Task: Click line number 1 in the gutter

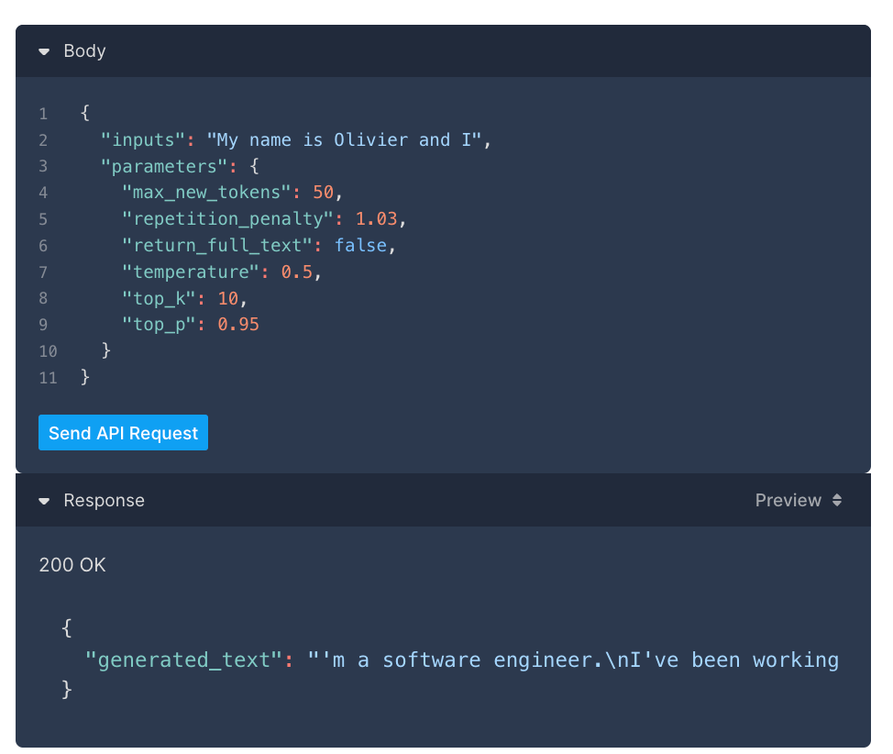Action: click(x=43, y=114)
